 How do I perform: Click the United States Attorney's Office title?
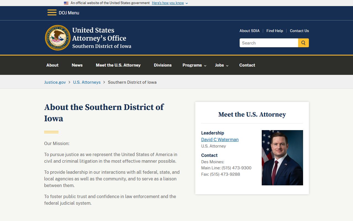99,34
